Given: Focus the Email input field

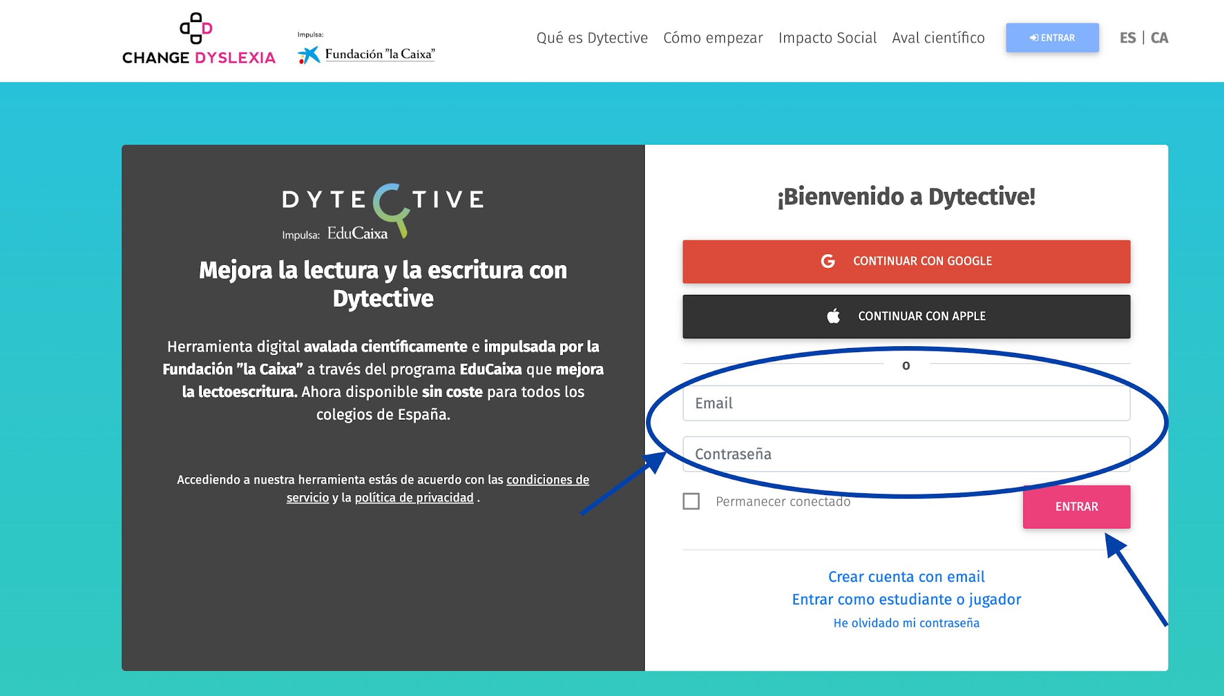Looking at the screenshot, I should tap(906, 403).
